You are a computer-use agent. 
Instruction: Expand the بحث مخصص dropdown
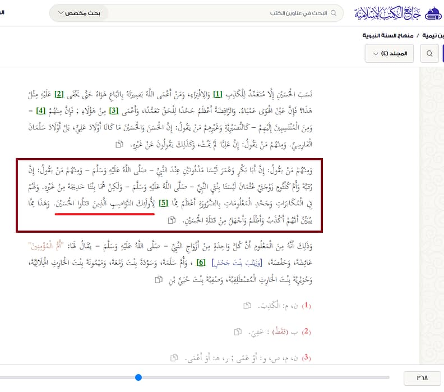[x=79, y=13]
